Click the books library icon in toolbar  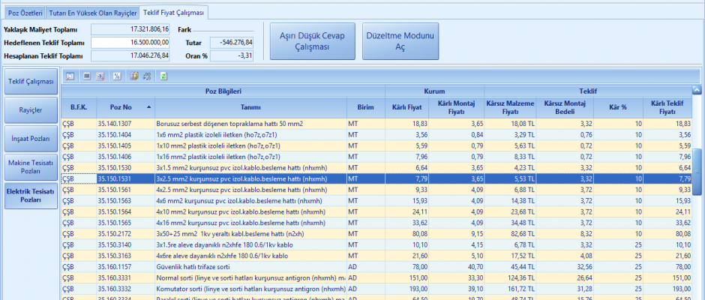click(x=134, y=76)
